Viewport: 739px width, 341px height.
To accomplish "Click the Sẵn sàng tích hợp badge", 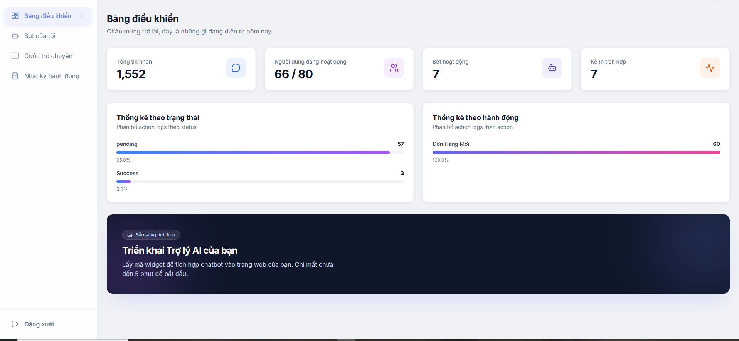I will [x=151, y=235].
